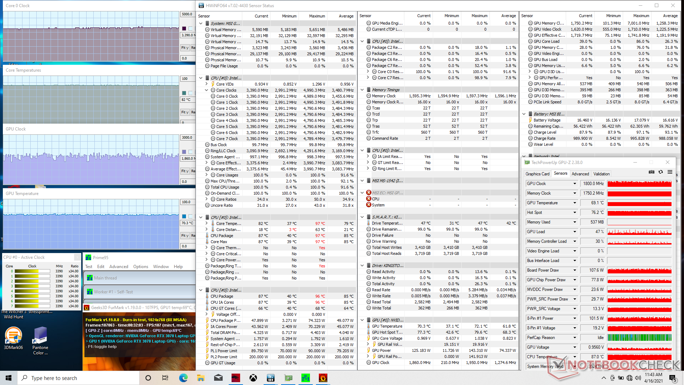Click the Prime95 icon in the taskbar
This screenshot has width=684, height=385.
click(x=305, y=378)
